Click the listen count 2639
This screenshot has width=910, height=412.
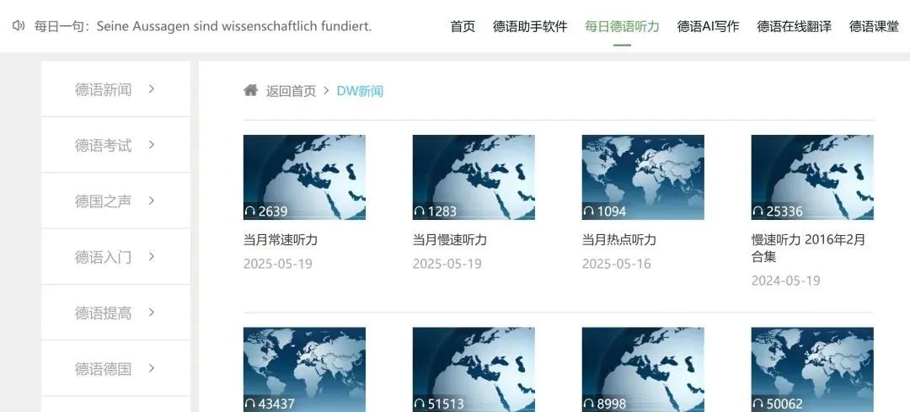pos(273,211)
